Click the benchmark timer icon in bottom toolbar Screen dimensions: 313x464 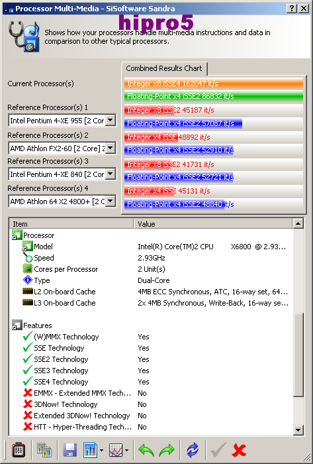19,450
